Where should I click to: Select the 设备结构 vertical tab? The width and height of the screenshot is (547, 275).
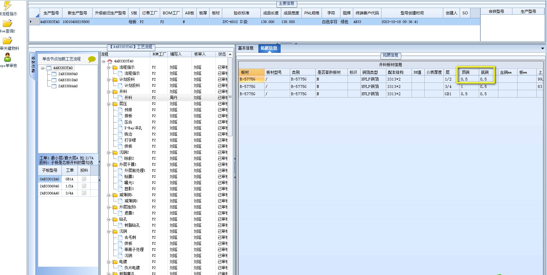(x=33, y=65)
